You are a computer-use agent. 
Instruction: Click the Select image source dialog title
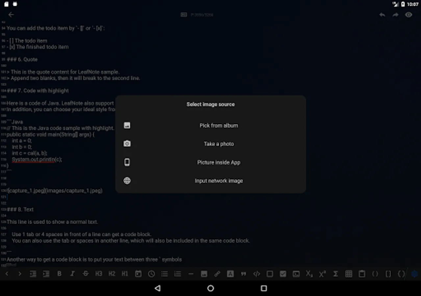(210, 104)
